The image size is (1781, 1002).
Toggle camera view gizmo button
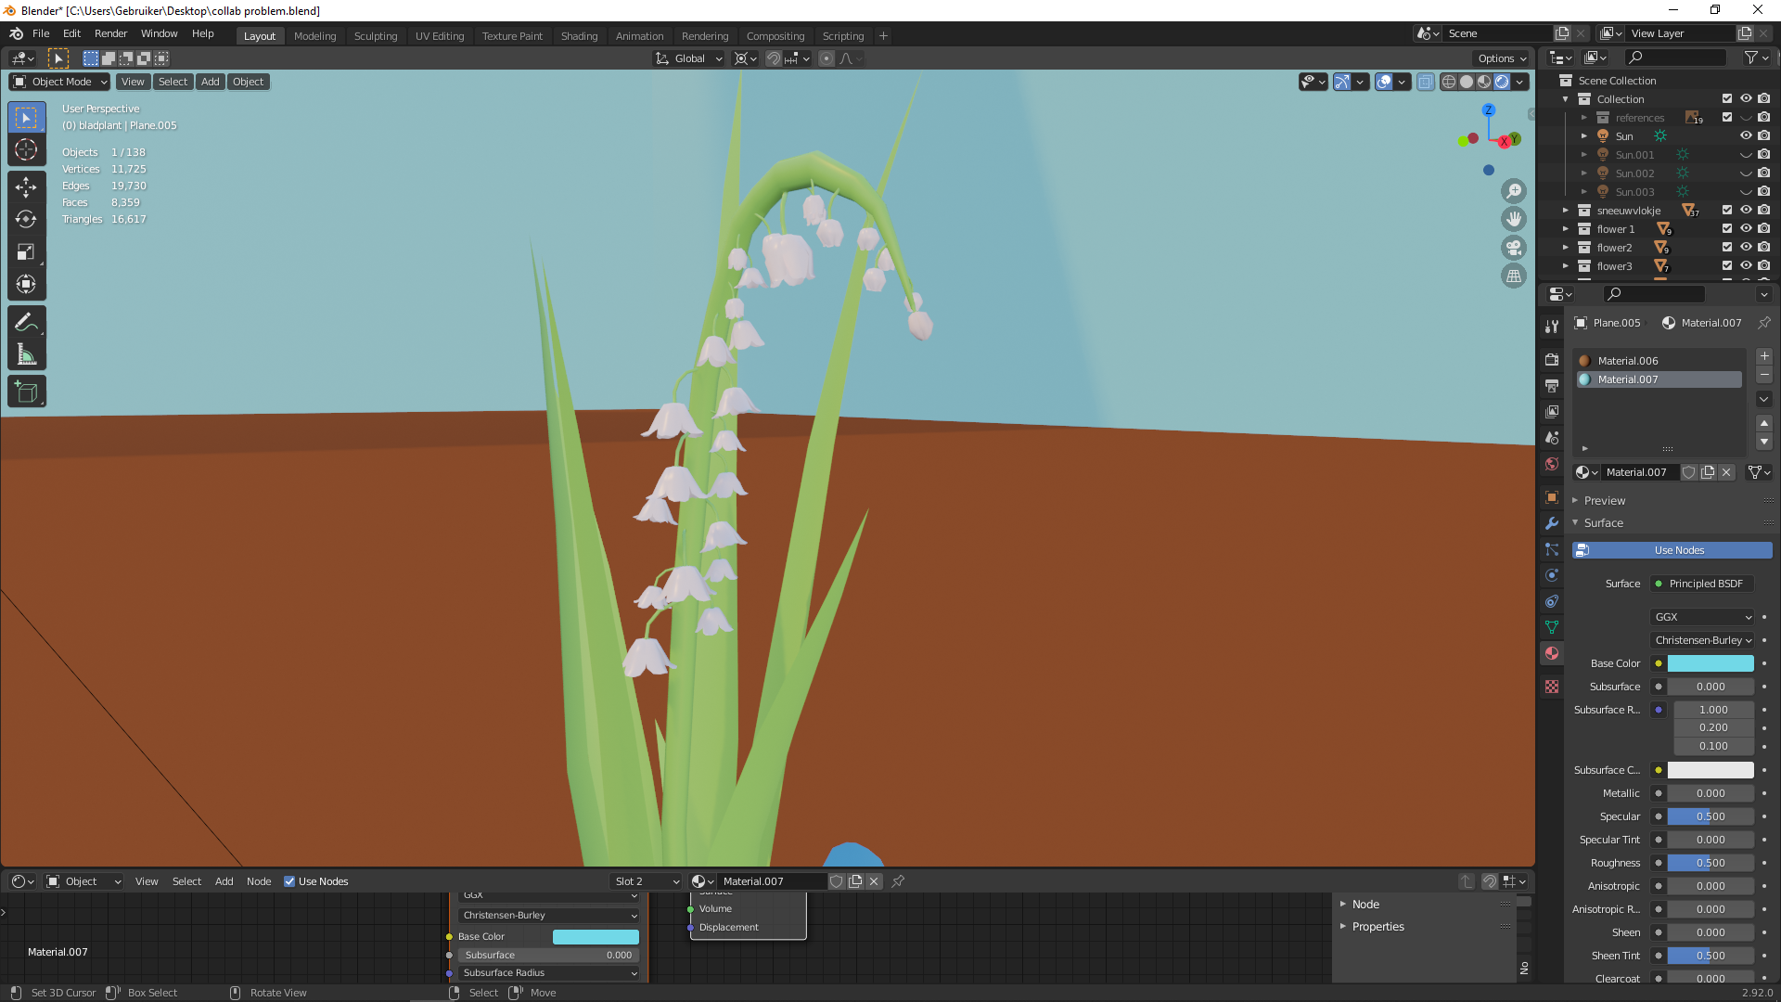[x=1514, y=248]
